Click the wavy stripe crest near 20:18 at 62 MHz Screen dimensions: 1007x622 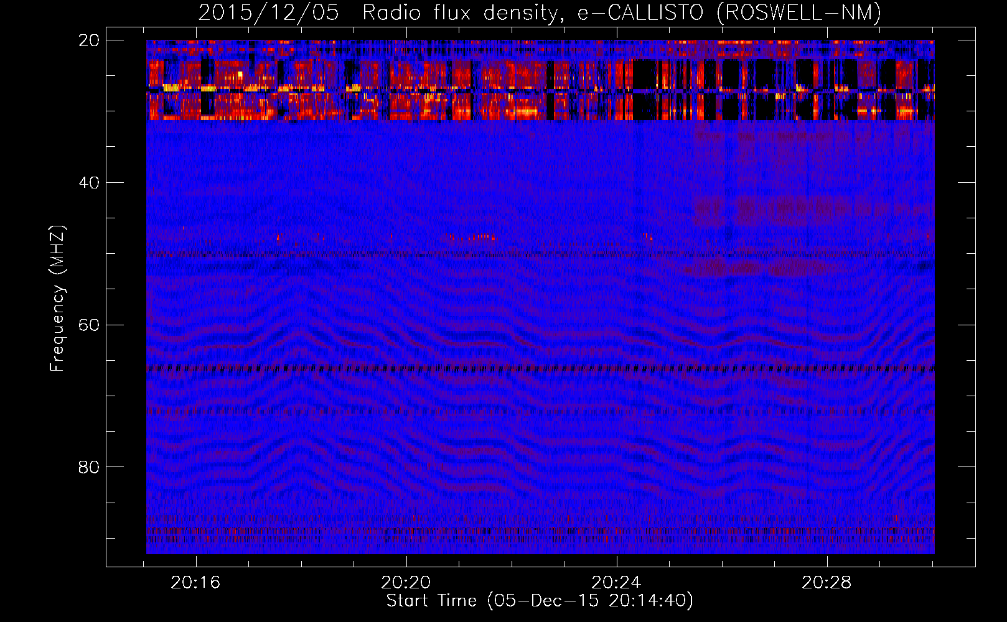pos(301,328)
